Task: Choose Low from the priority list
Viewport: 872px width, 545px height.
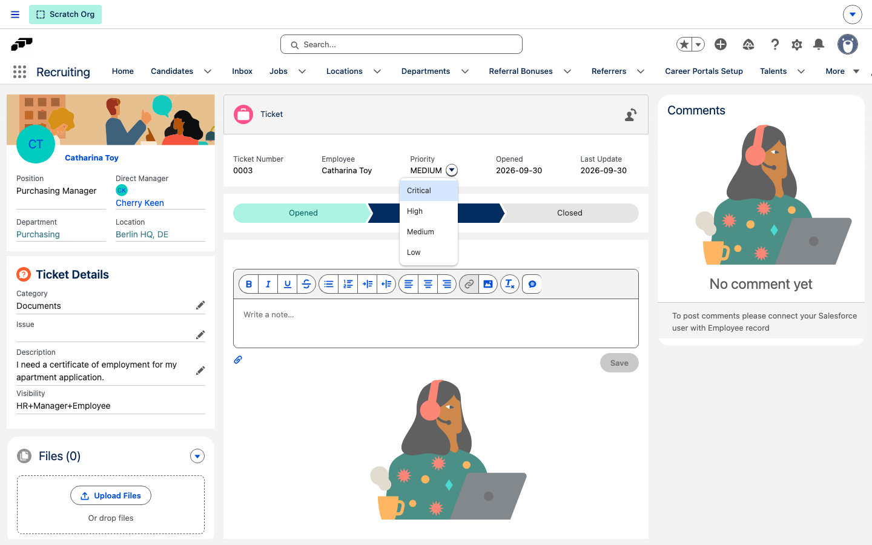Action: (429, 253)
